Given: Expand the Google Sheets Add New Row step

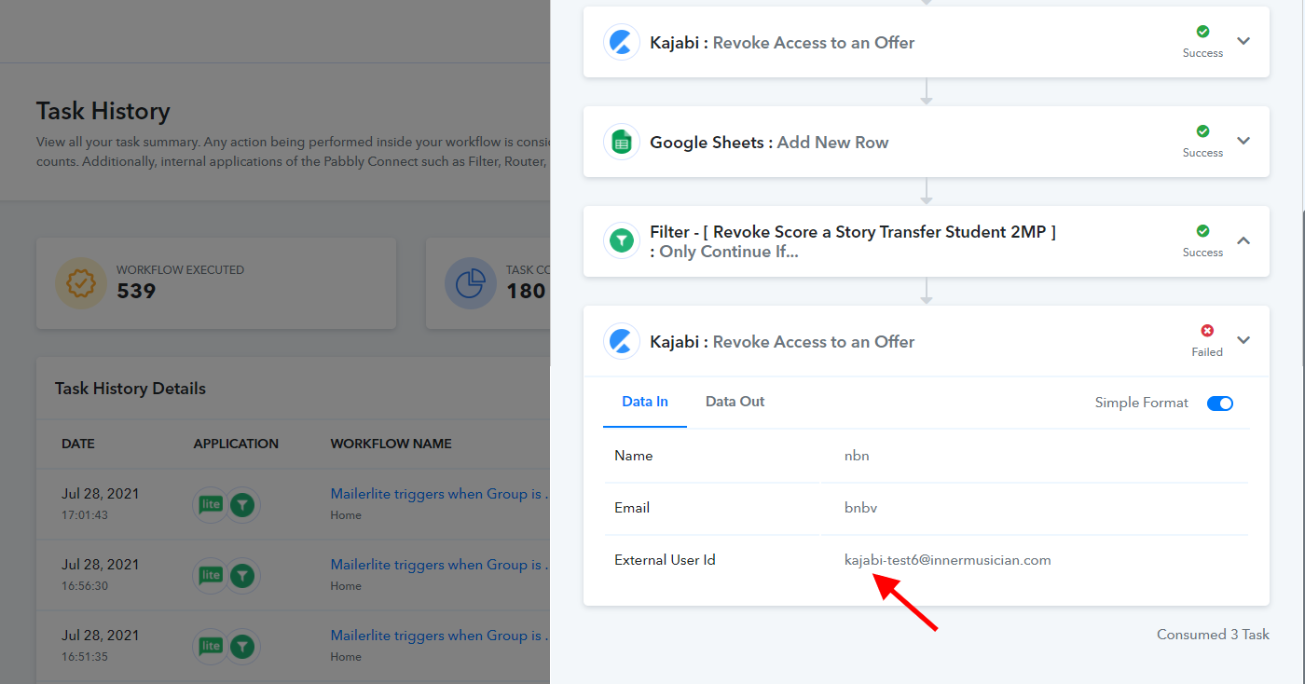Looking at the screenshot, I should 1243,141.
